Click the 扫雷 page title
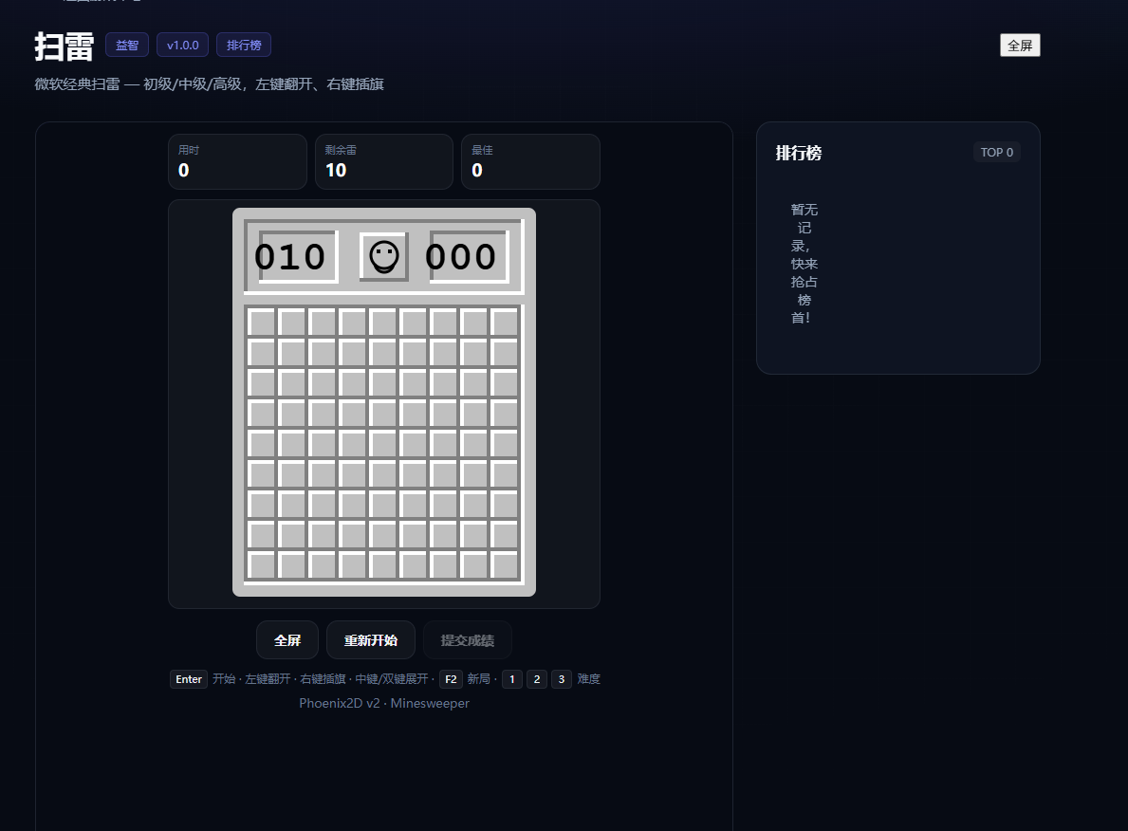1128x831 pixels. pos(64,46)
